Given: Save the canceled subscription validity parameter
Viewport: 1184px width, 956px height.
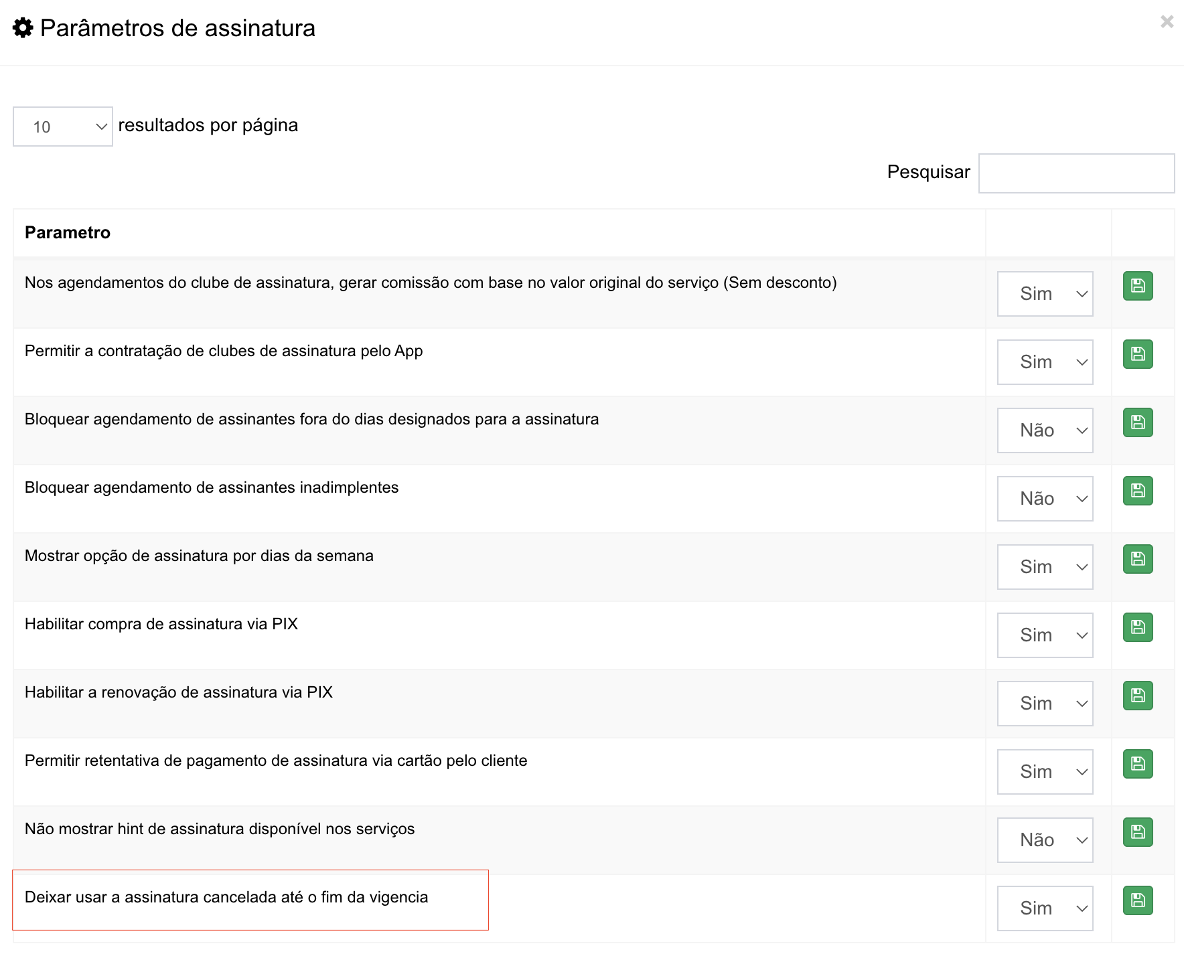Looking at the screenshot, I should (x=1137, y=900).
